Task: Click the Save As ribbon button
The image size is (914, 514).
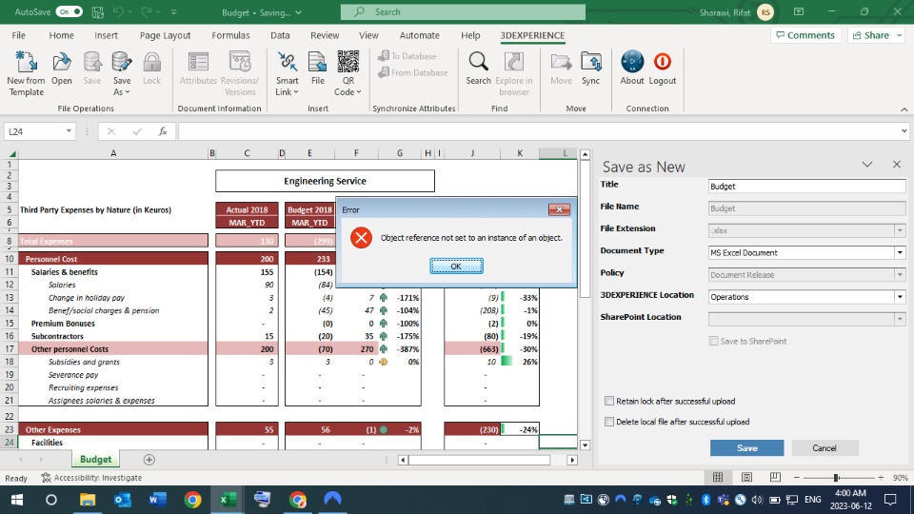Action: pos(121,73)
